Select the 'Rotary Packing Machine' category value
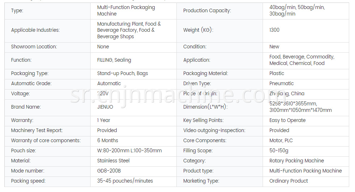355x192 pixels. [297, 161]
